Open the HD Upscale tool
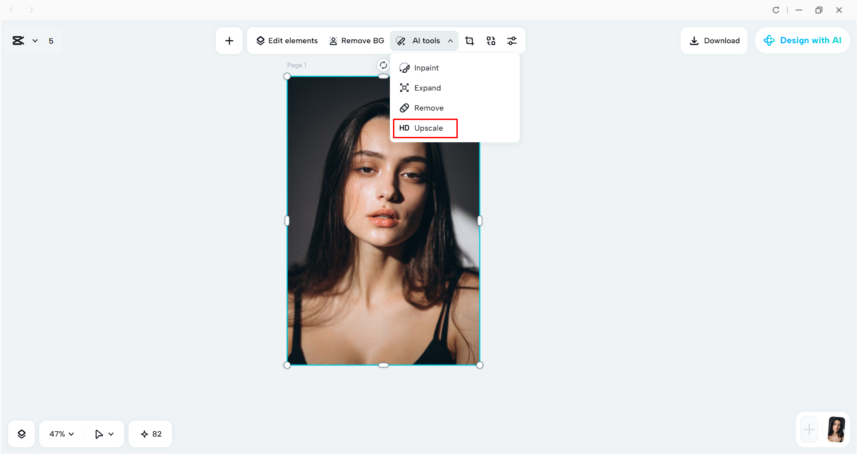 tap(425, 128)
